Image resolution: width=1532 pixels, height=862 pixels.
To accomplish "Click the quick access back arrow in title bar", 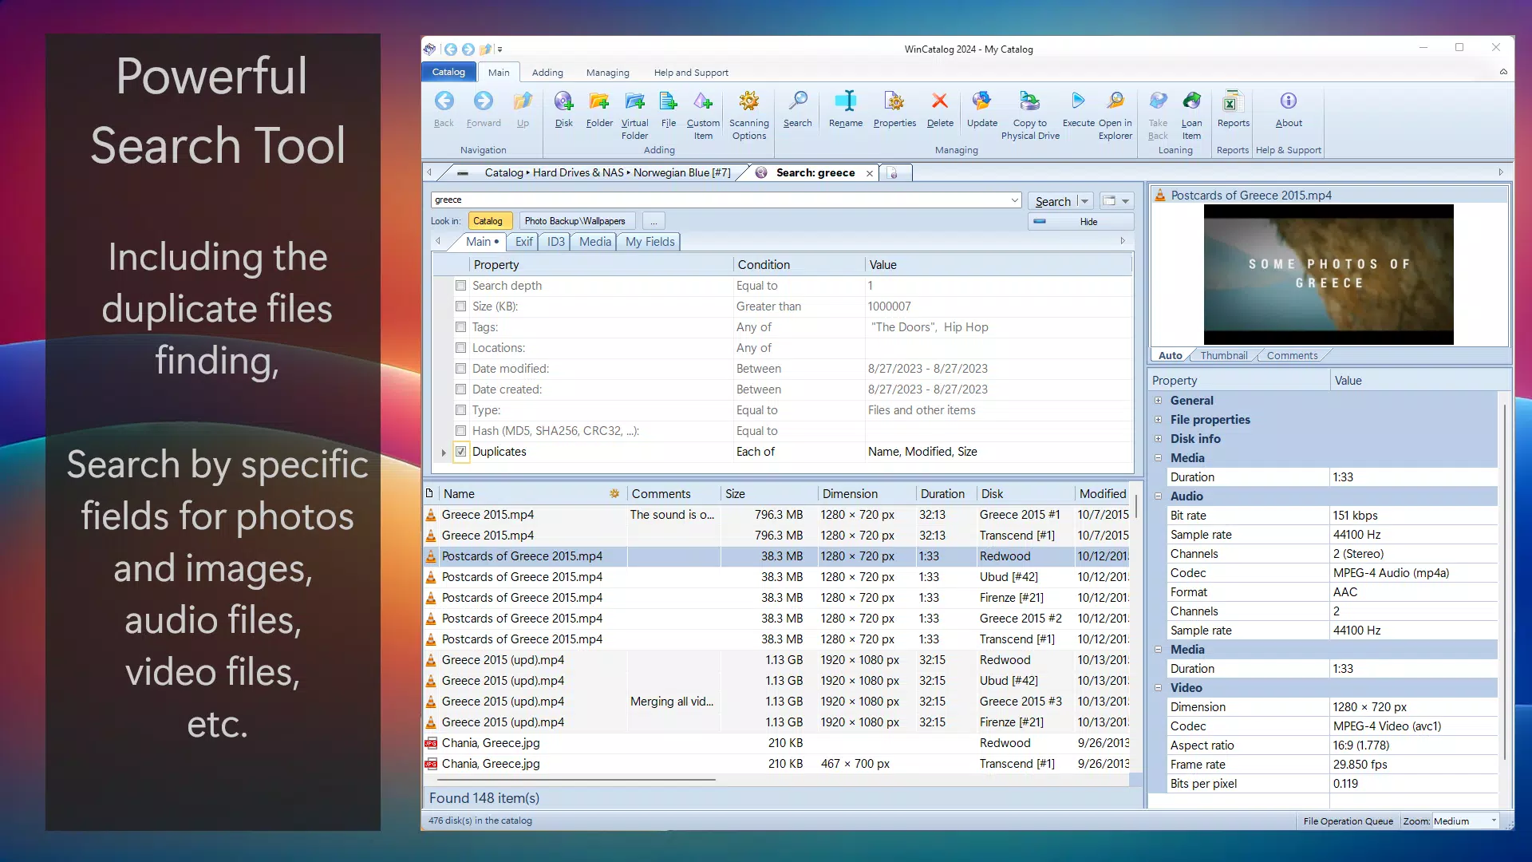I will tap(450, 49).
